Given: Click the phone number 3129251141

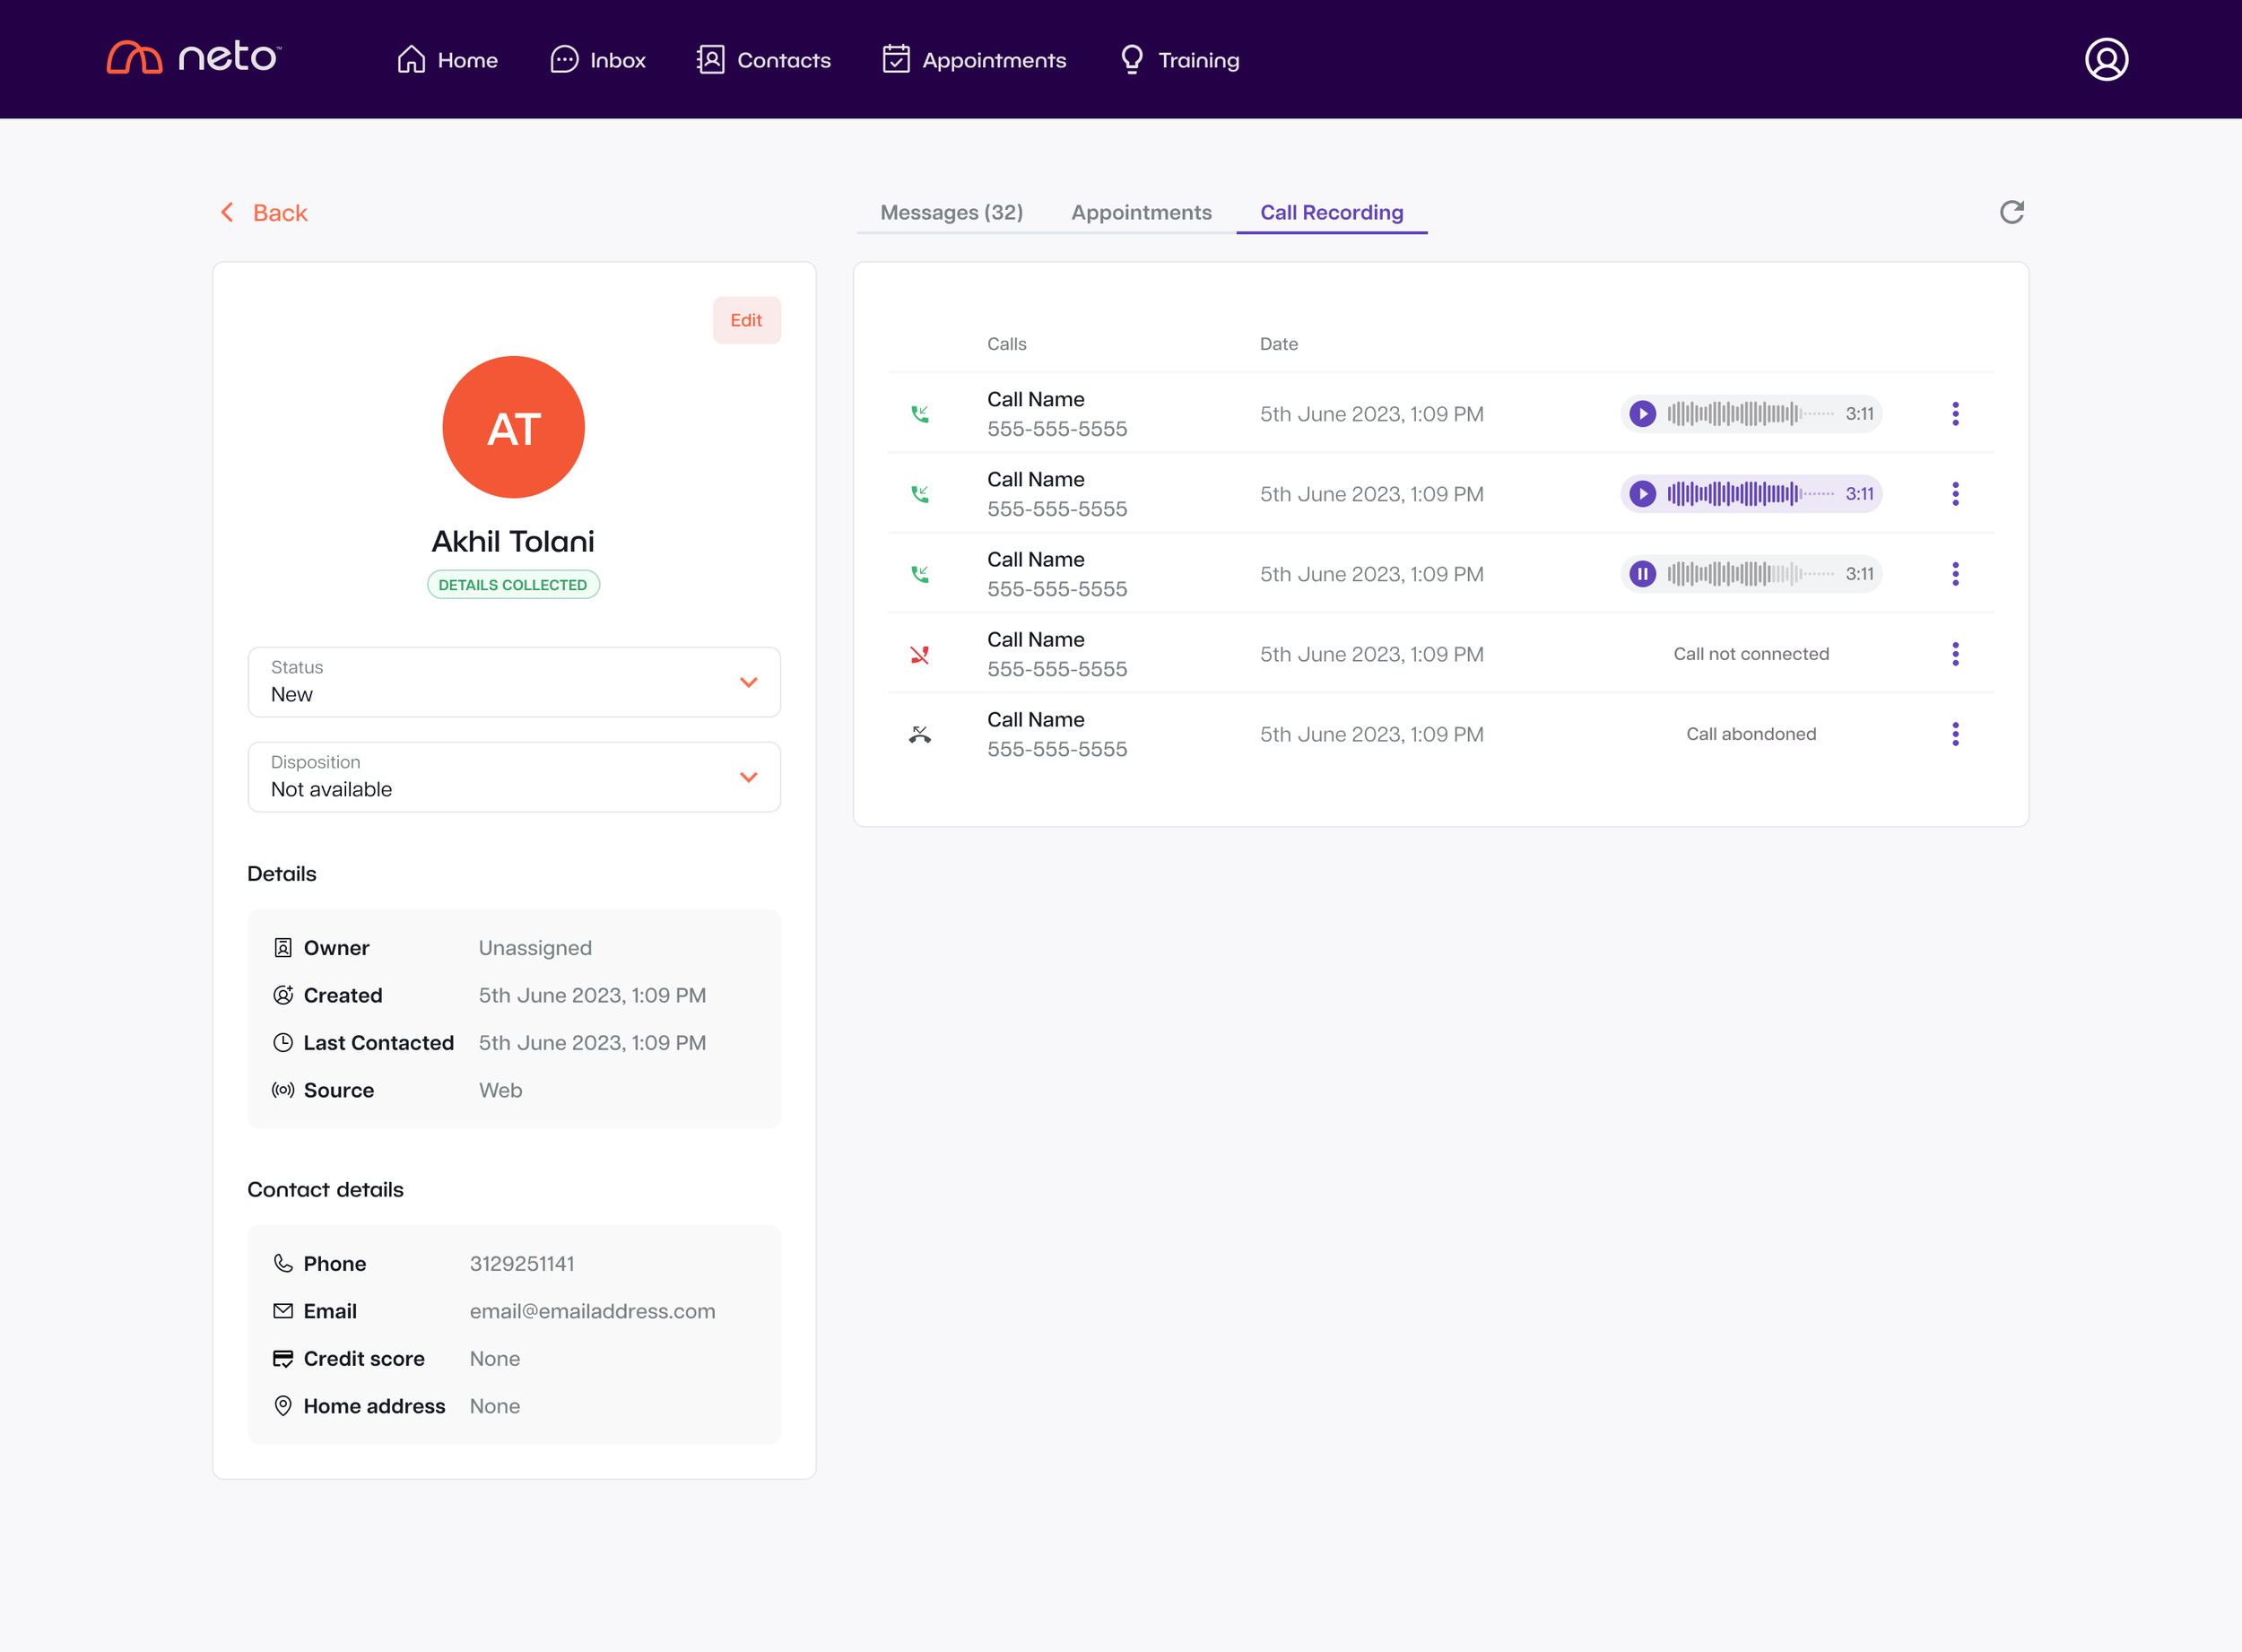Looking at the screenshot, I should click(522, 1264).
